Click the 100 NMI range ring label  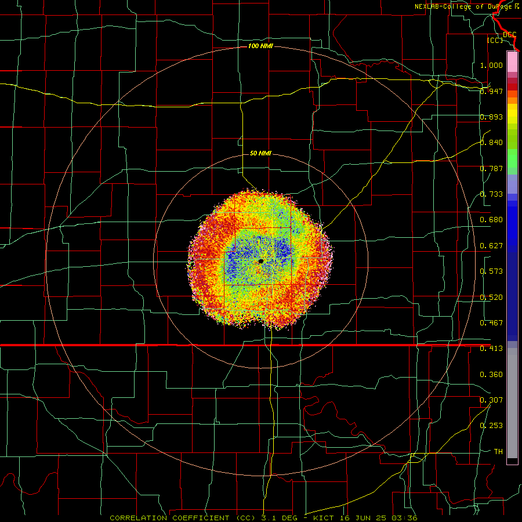(260, 46)
